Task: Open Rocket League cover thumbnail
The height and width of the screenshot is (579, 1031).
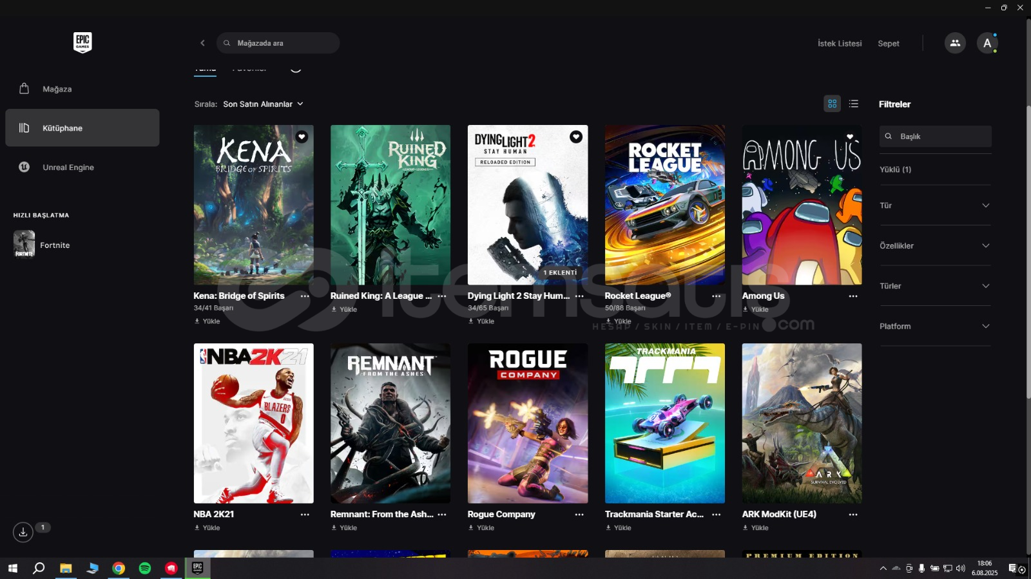Action: [x=664, y=205]
